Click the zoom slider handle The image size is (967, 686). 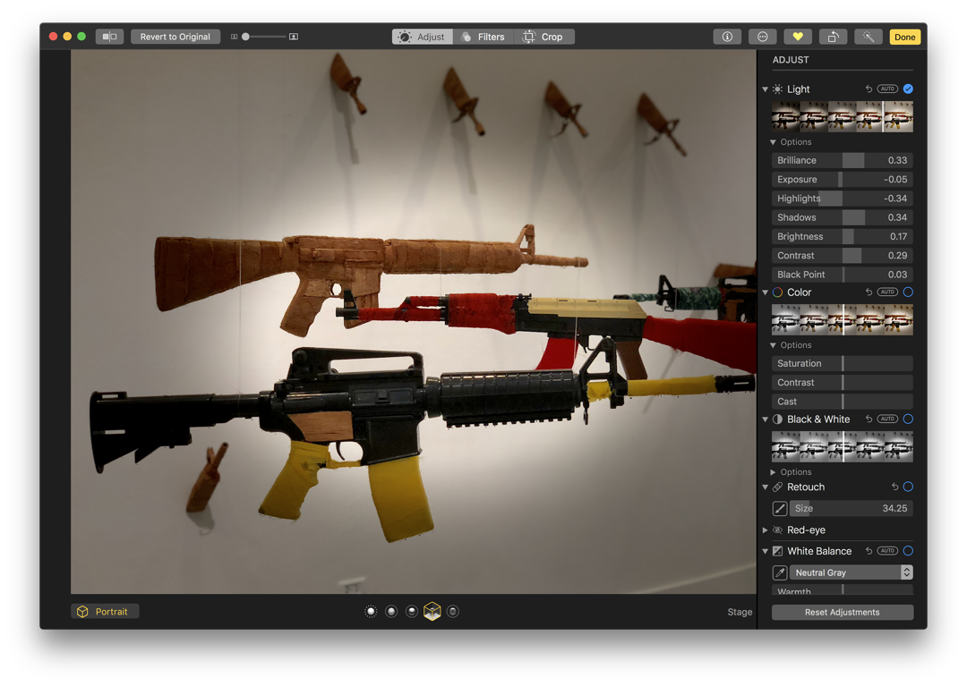pos(245,37)
